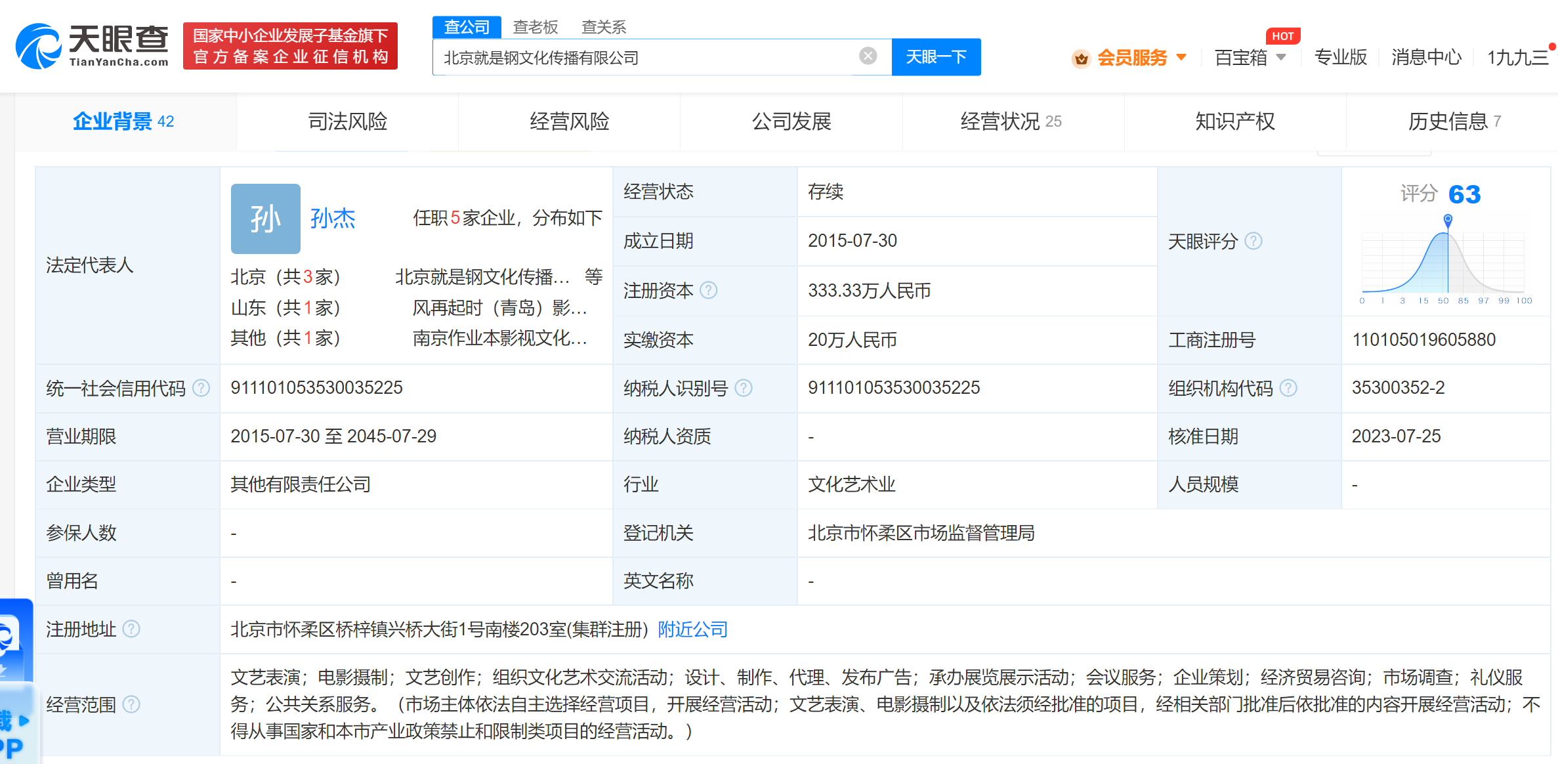Click the 南京作业本影视文化... company entry
Viewport: 1558px width, 764px height.
(x=500, y=338)
